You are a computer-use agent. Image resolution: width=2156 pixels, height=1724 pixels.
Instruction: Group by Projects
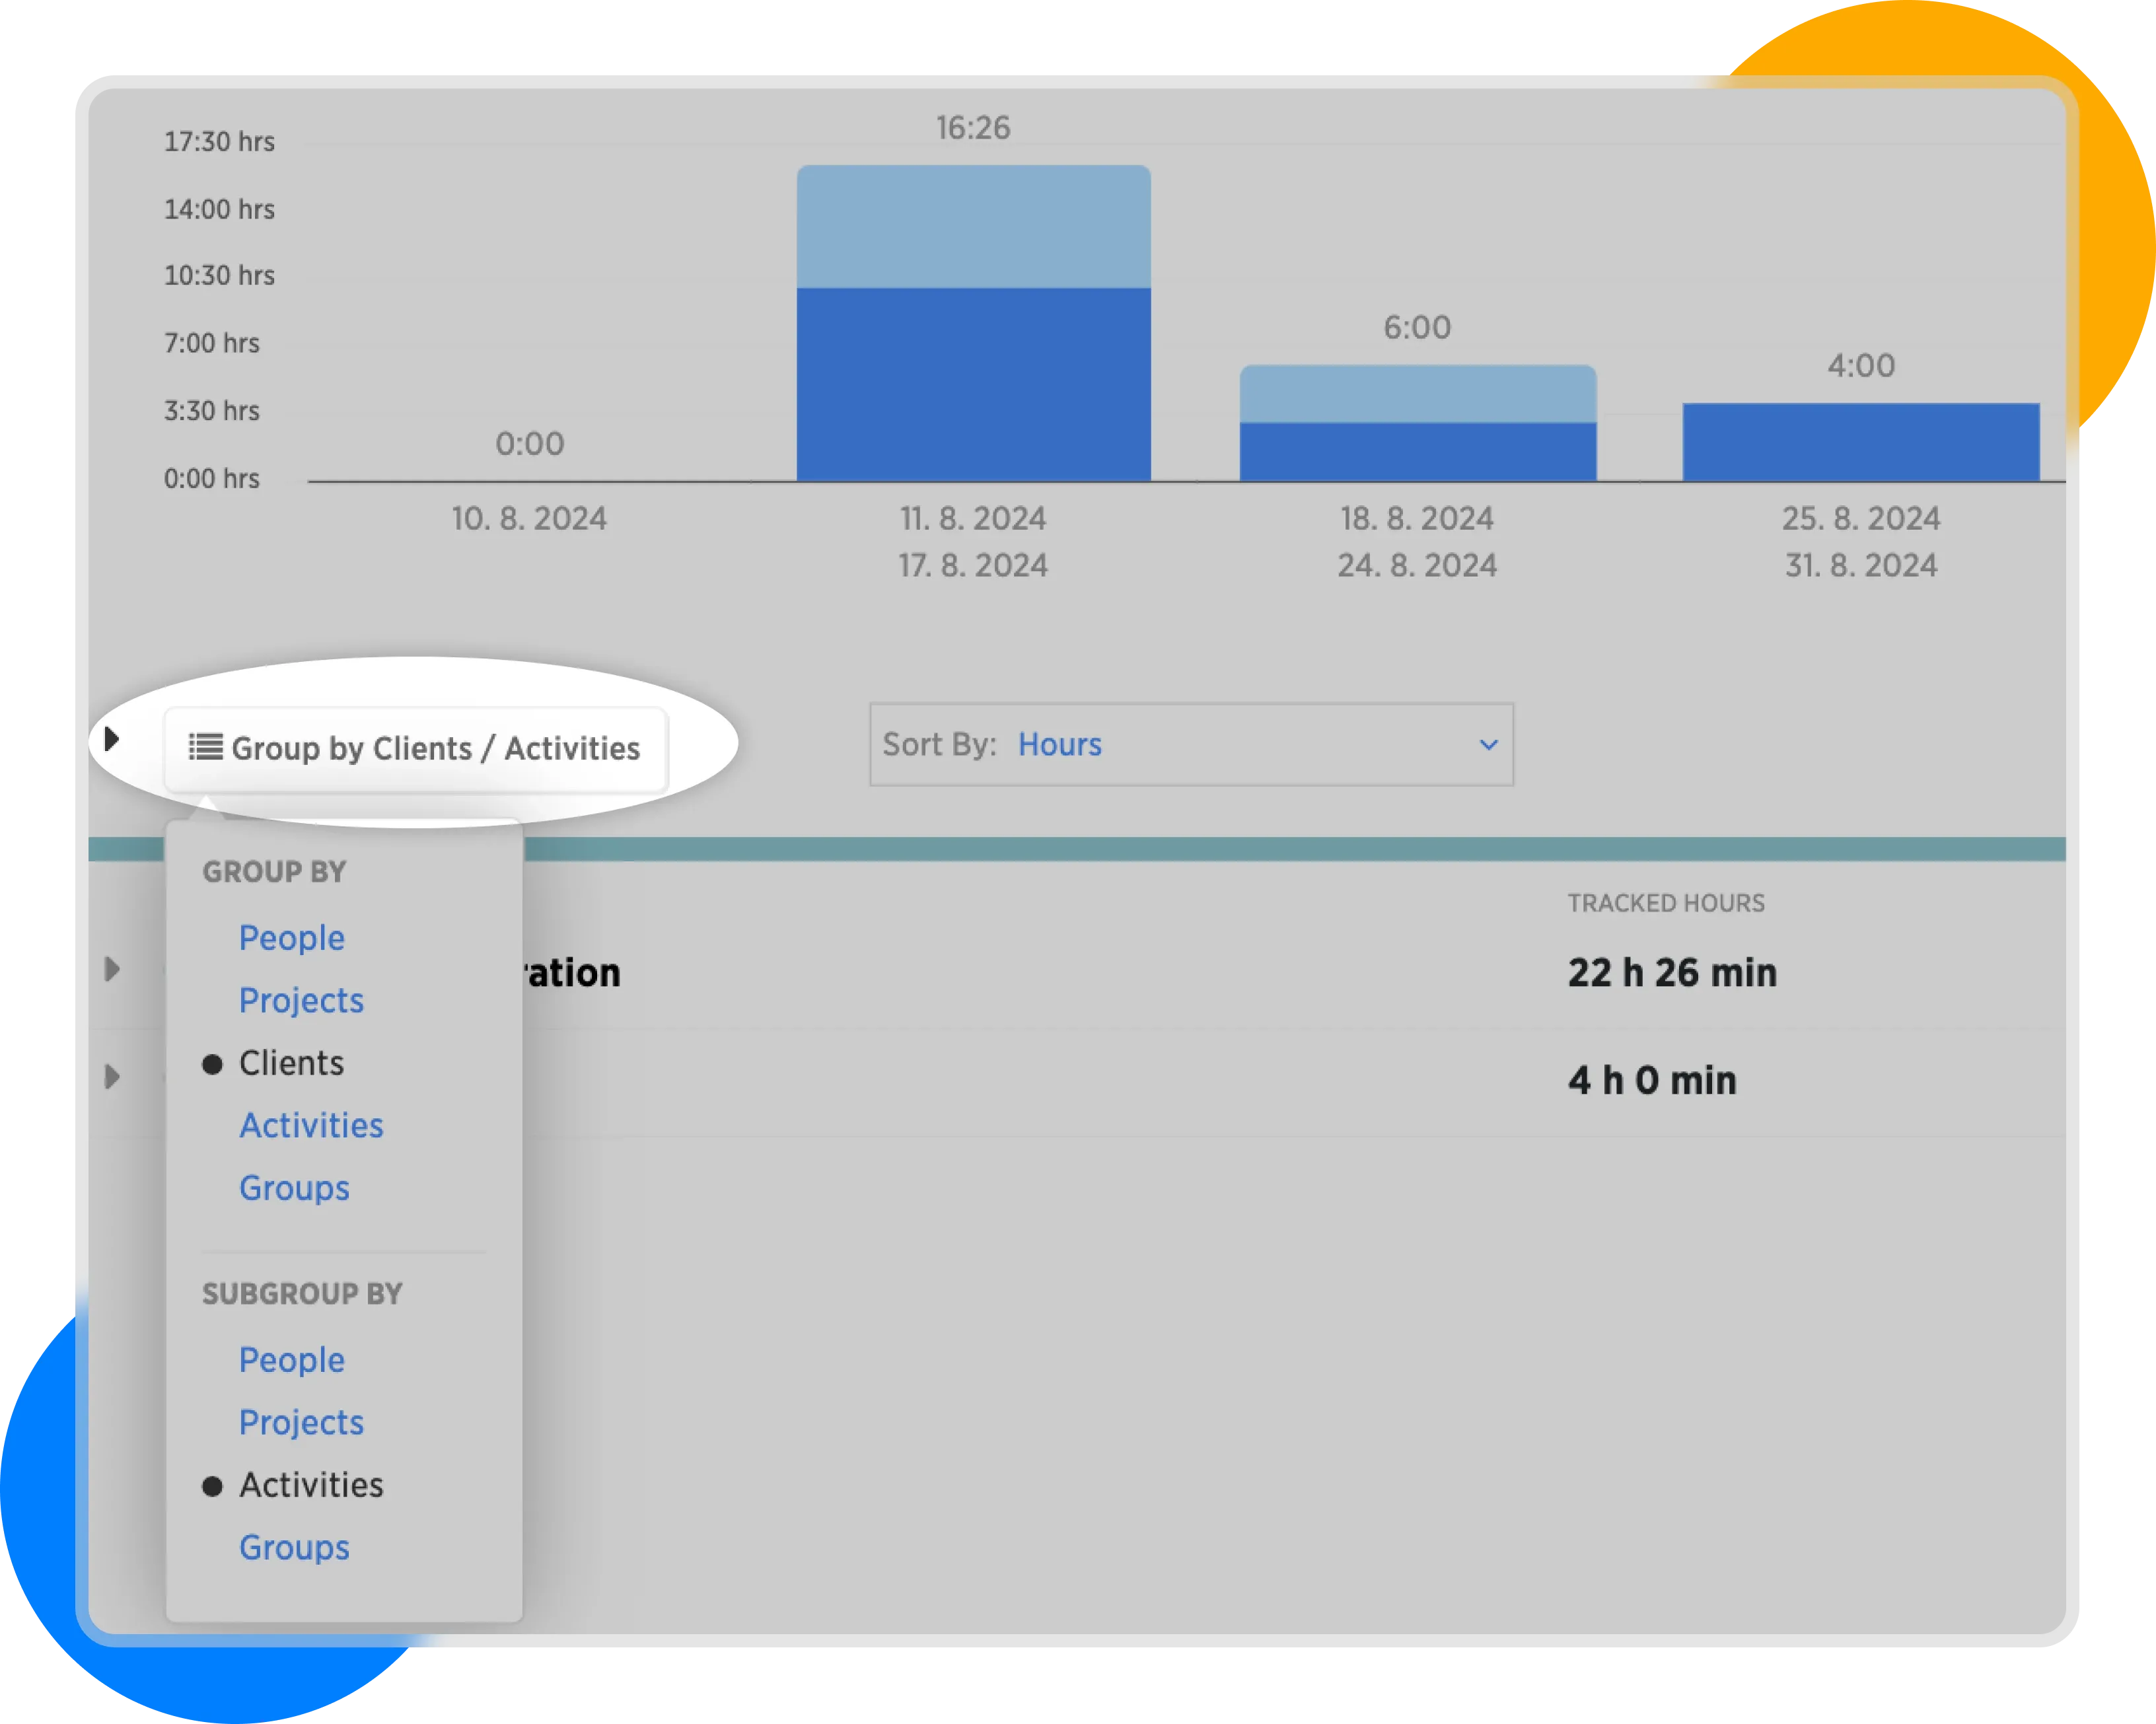coord(301,1001)
